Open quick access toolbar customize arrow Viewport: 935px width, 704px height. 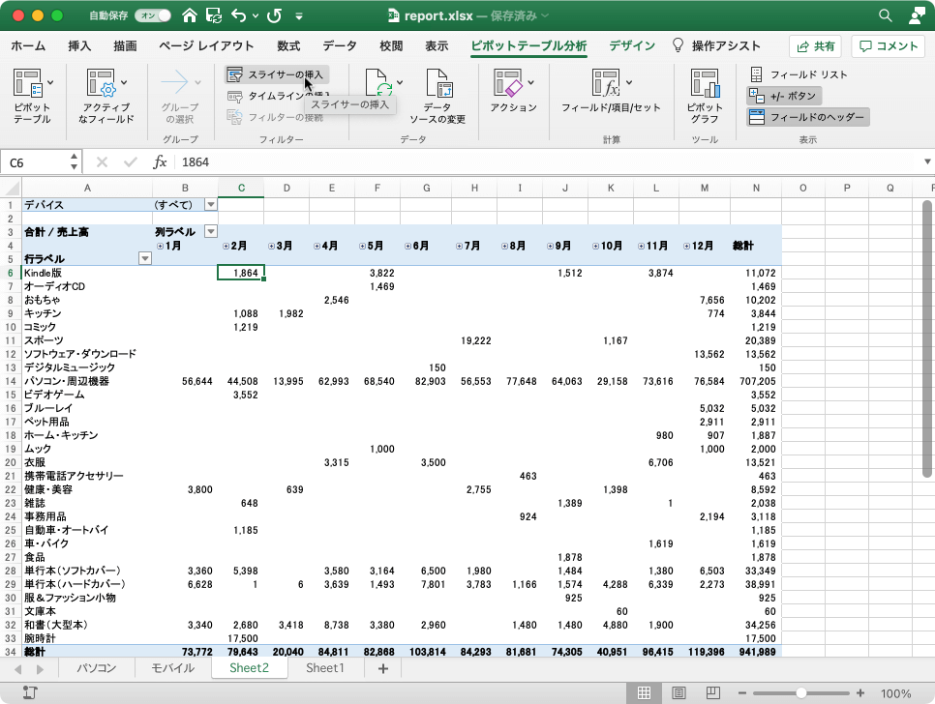pos(299,16)
